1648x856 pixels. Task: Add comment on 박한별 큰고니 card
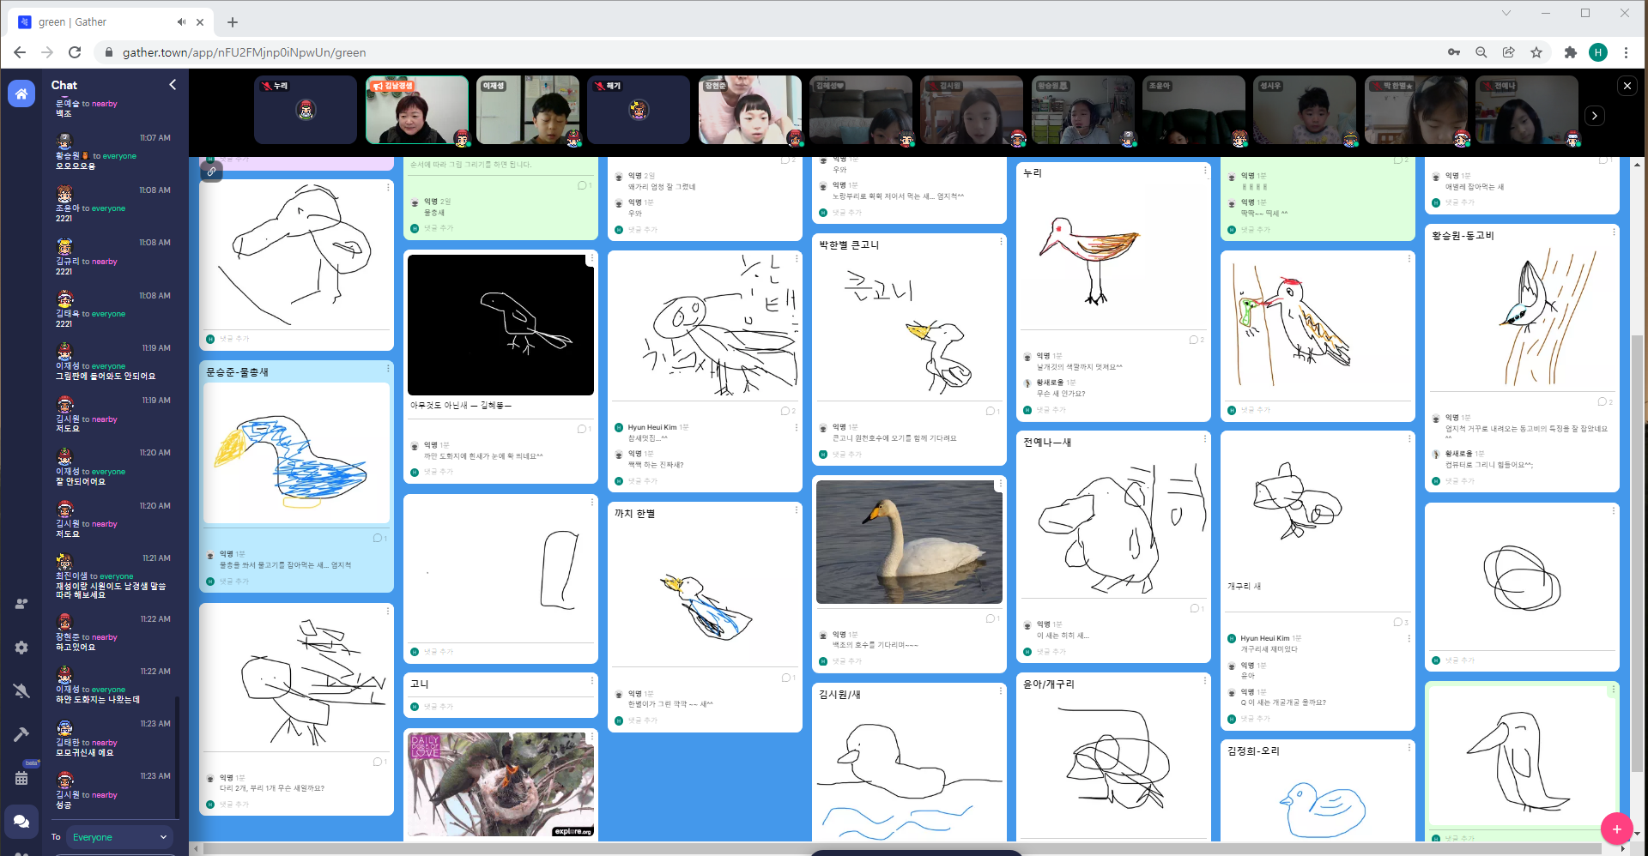pyautogui.click(x=846, y=455)
